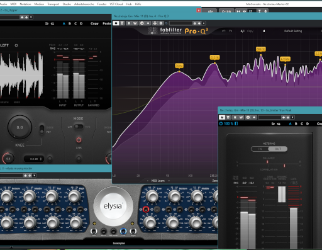Toggle A/B in FabFilter Pro-Q 3 header
Screen dimensions: 322x250
pos(243,31)
